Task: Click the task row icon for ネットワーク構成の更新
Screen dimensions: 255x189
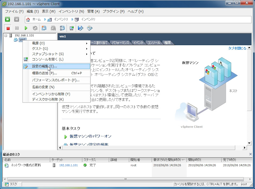Action: click(6, 165)
